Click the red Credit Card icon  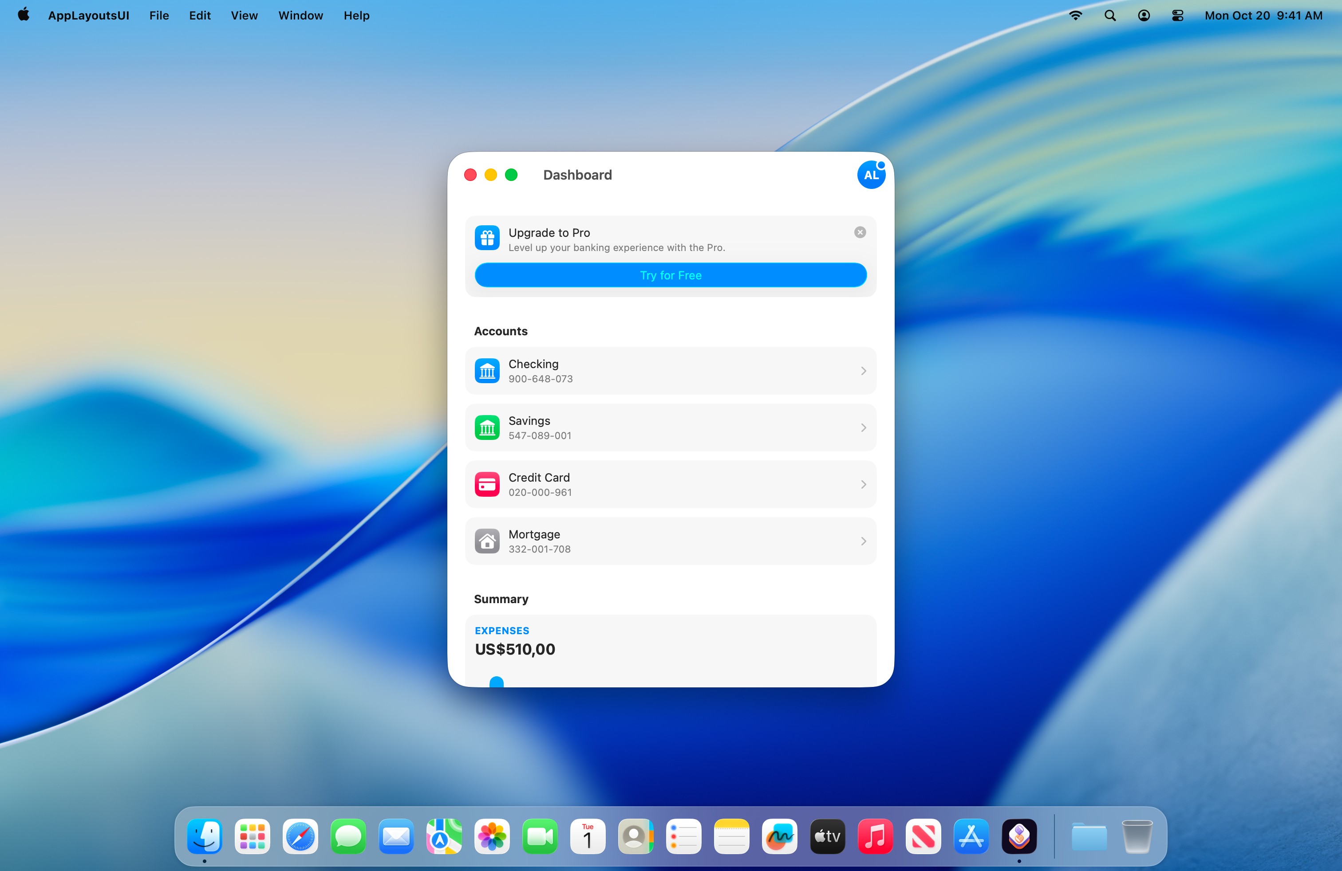click(x=487, y=484)
